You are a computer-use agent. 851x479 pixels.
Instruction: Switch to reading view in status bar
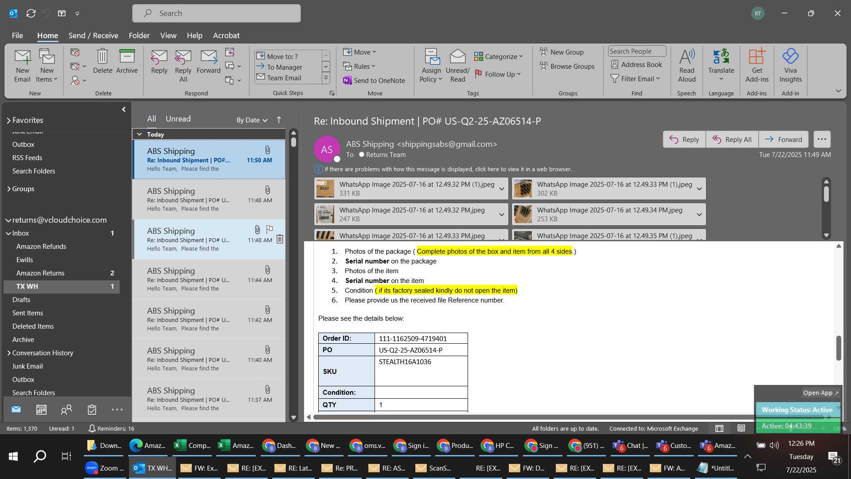pos(741,428)
